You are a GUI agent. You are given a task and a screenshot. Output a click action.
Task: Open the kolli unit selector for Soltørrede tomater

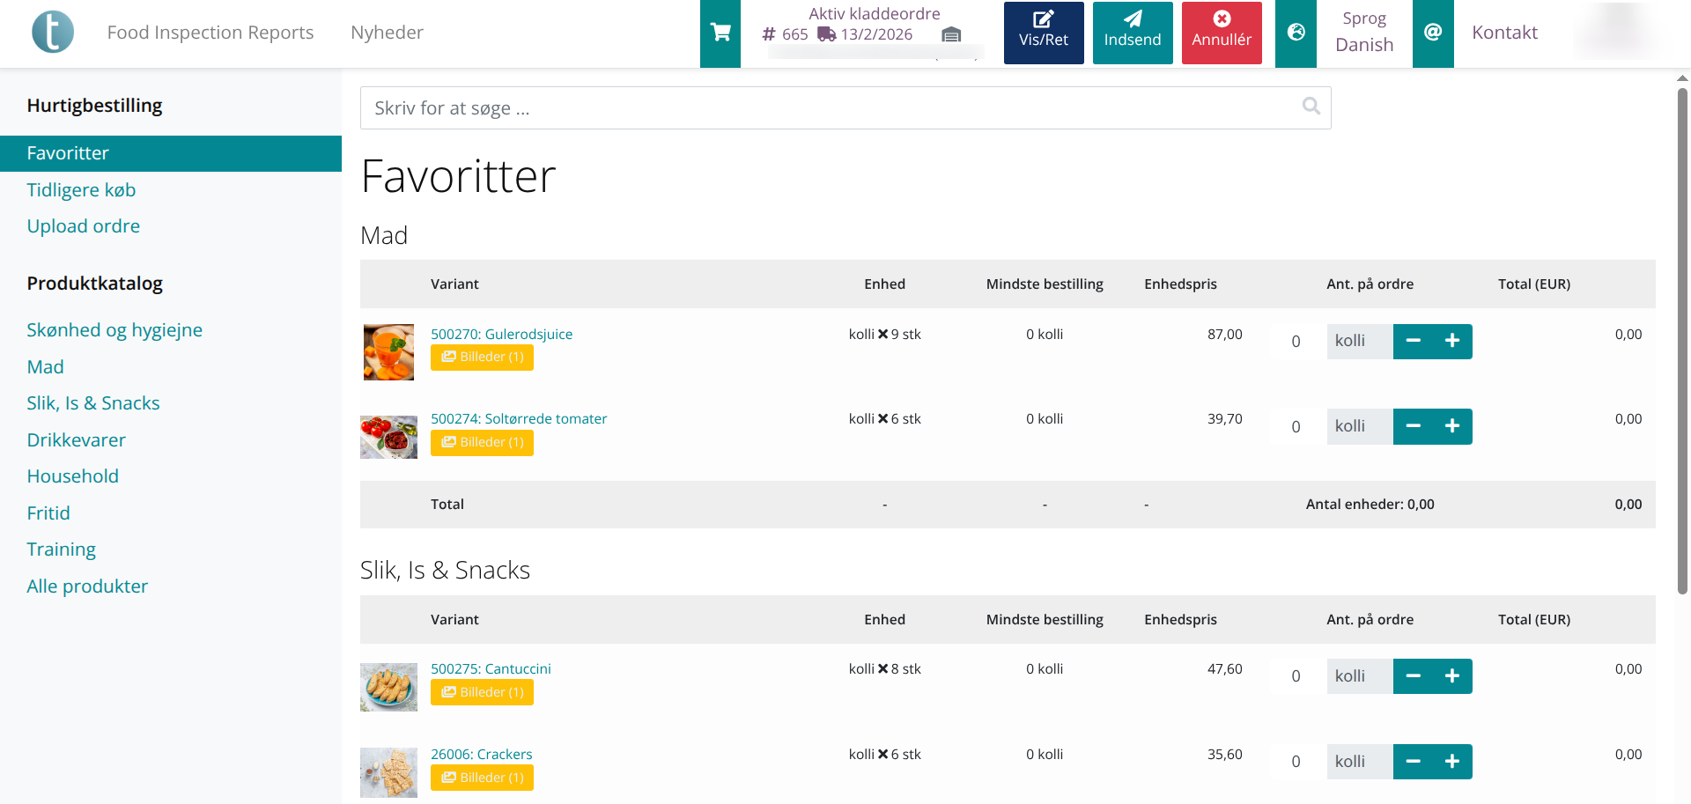1359,426
